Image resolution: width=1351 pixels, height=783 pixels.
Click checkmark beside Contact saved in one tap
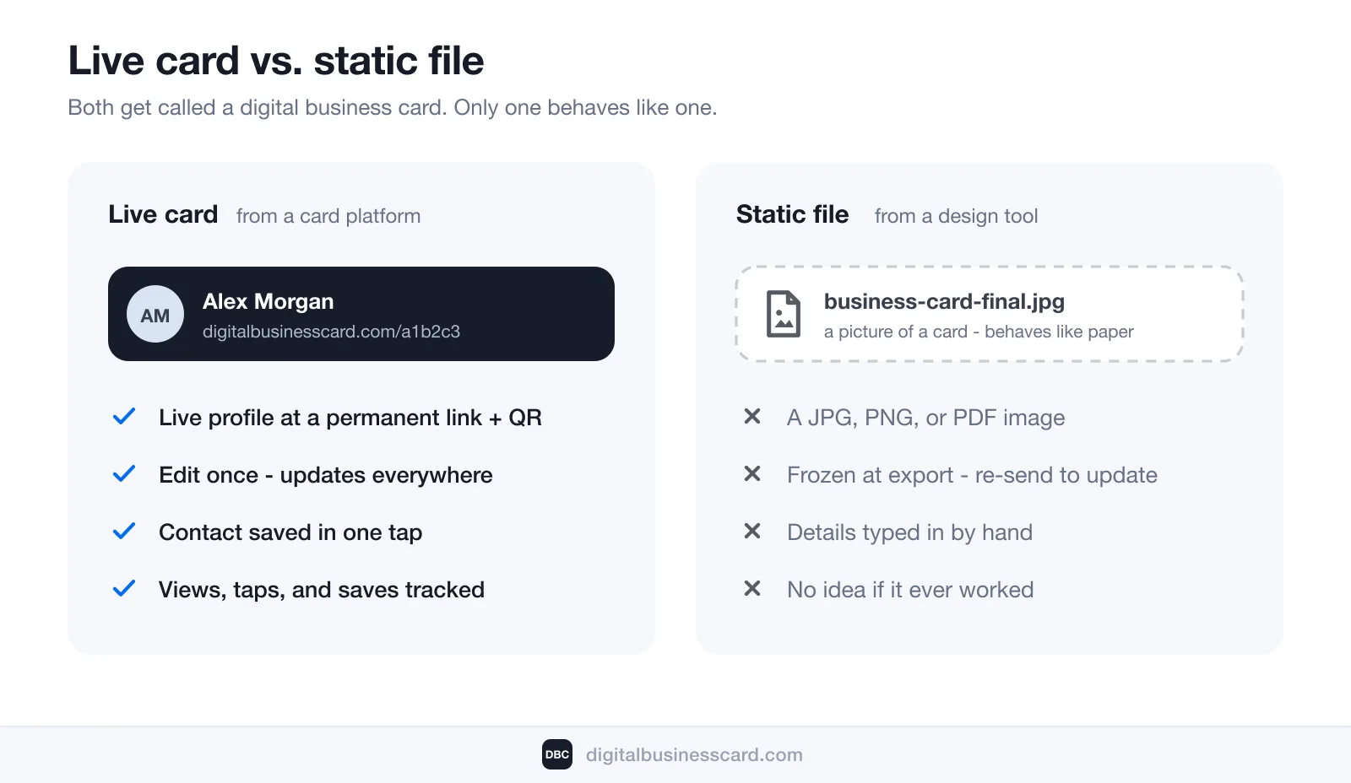click(x=124, y=532)
